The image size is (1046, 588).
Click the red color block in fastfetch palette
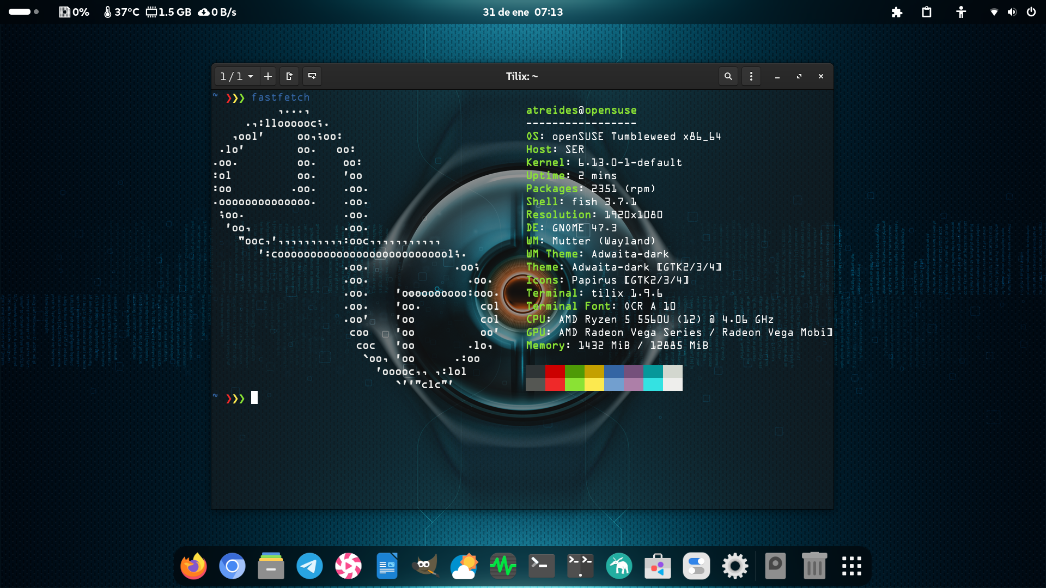555,378
